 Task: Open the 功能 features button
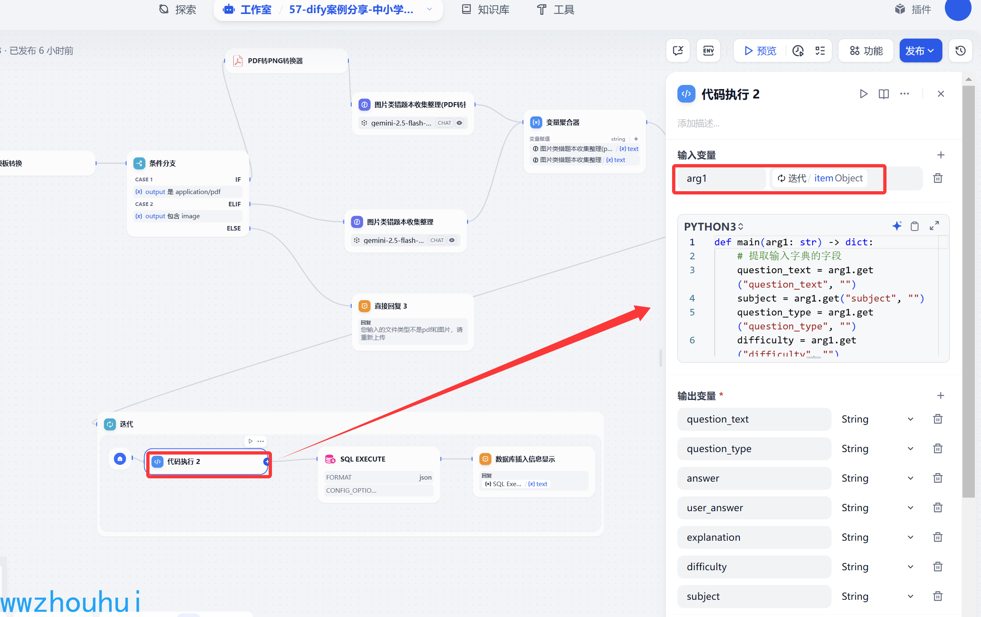pyautogui.click(x=866, y=51)
